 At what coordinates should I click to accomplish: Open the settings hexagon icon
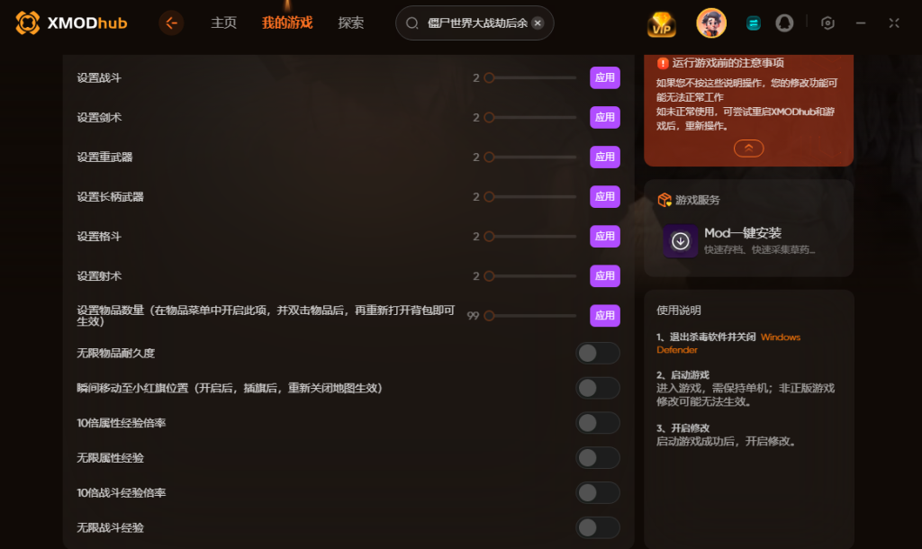tap(827, 22)
